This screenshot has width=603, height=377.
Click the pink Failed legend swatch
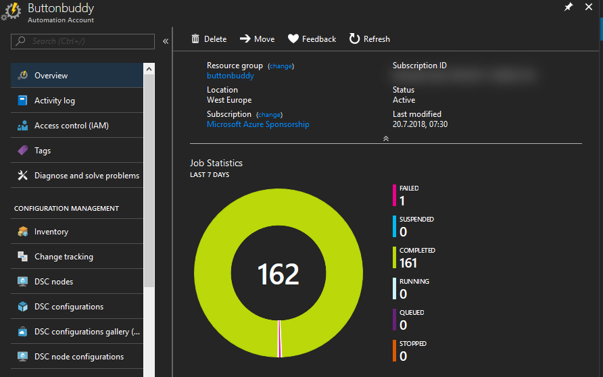tap(394, 195)
